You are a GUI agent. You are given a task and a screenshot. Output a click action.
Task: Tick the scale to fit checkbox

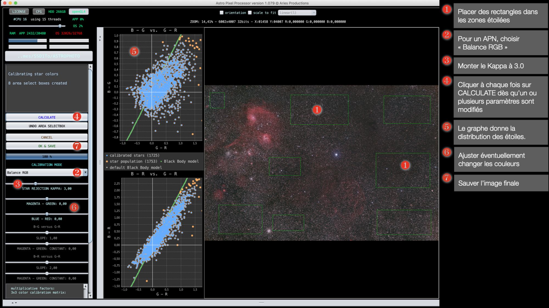pos(250,13)
